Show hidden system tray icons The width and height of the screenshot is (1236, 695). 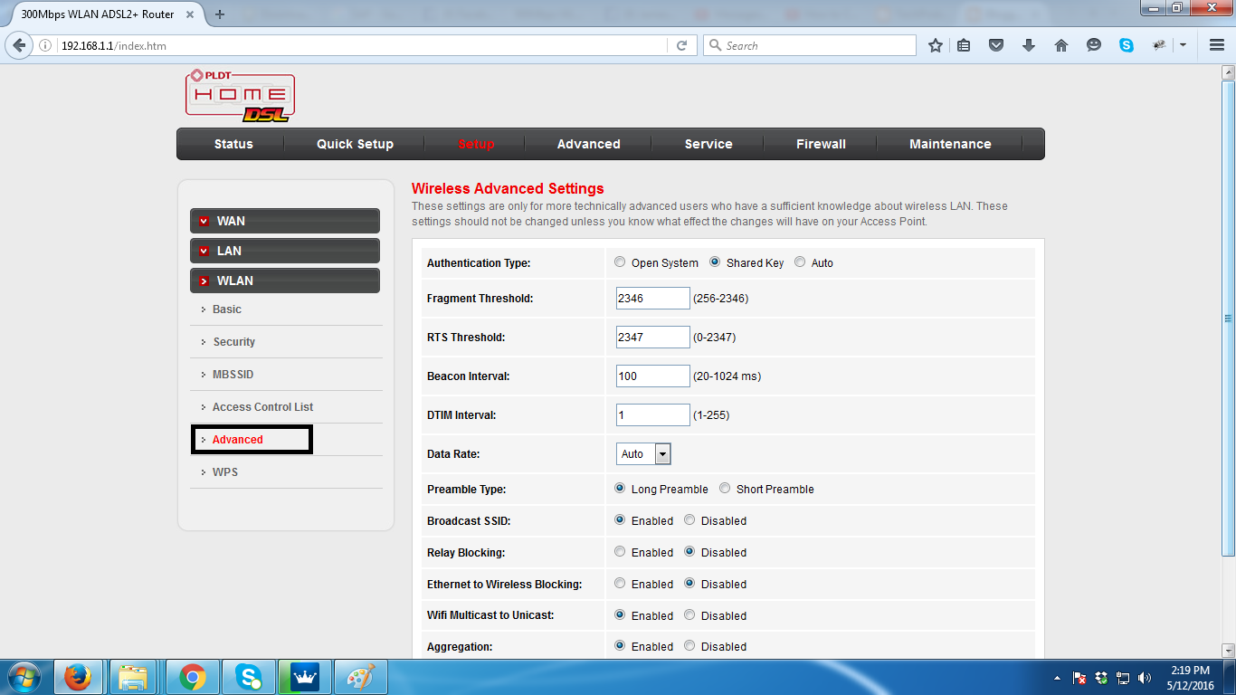[x=1058, y=678]
